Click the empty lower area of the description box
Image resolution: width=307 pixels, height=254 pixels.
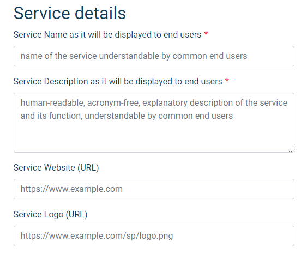[154, 137]
